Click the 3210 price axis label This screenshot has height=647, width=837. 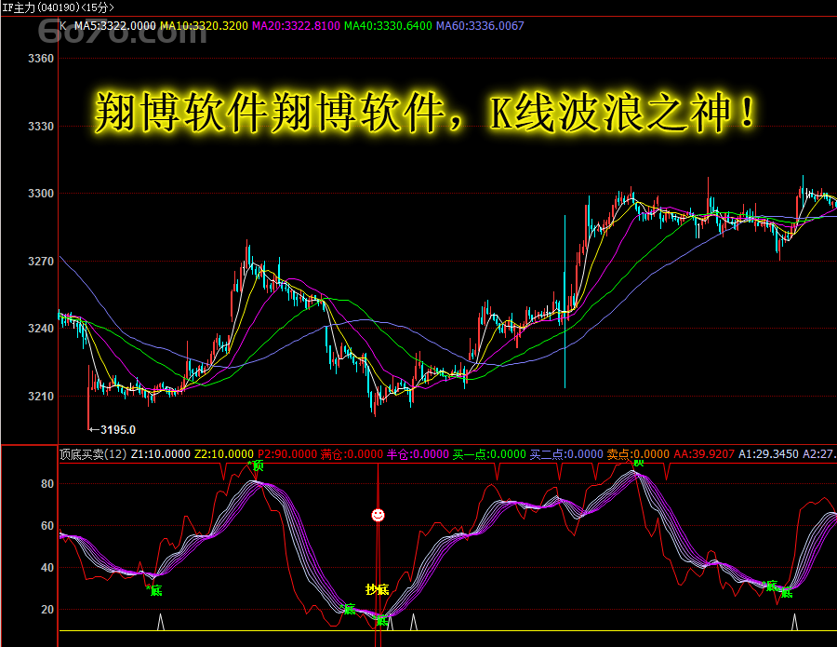click(x=41, y=397)
